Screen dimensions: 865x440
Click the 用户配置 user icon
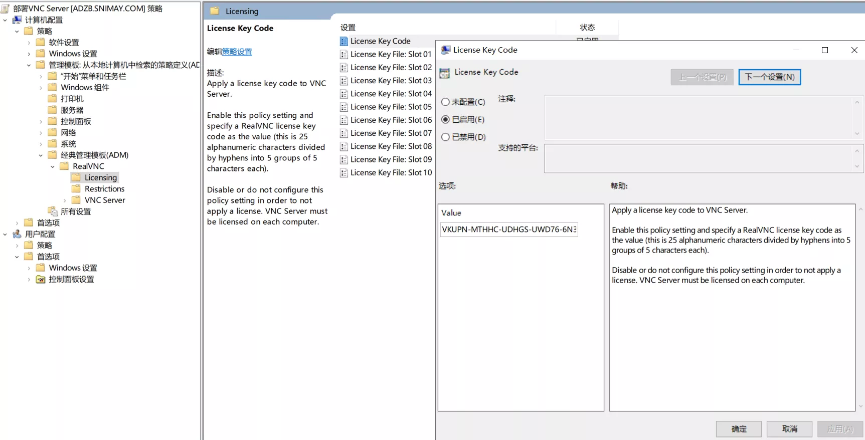17,234
